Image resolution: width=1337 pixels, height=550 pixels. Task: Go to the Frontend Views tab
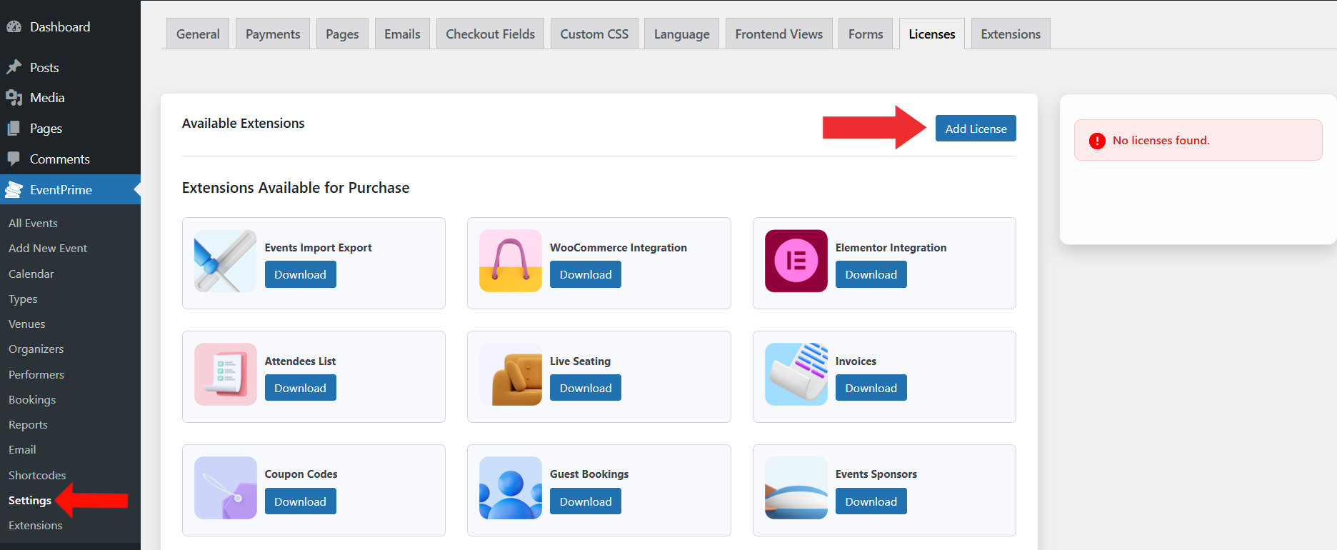coord(778,34)
